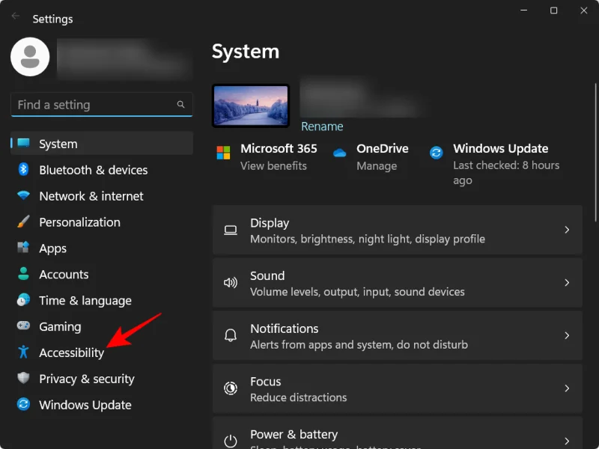Minimize the Settings window
599x449 pixels.
(523, 10)
